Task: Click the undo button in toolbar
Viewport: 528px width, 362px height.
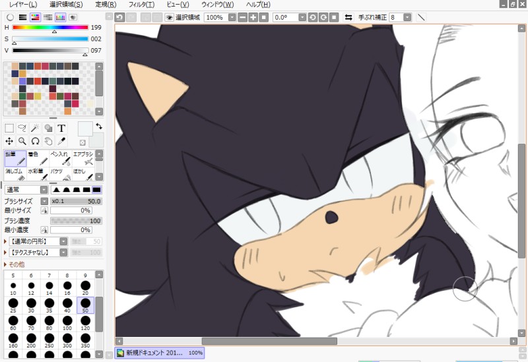Action: 119,18
